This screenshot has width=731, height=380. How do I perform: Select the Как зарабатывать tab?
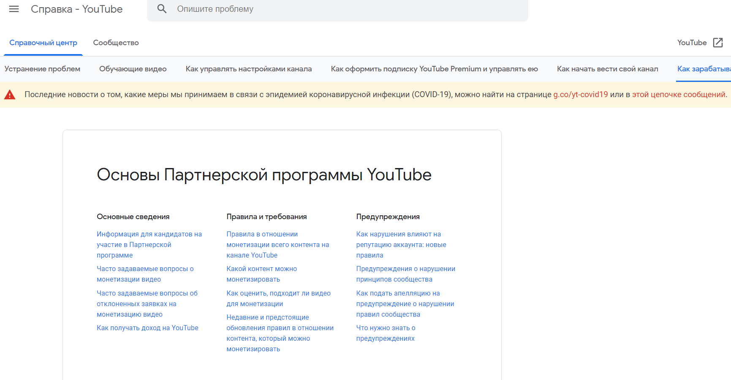(x=704, y=69)
